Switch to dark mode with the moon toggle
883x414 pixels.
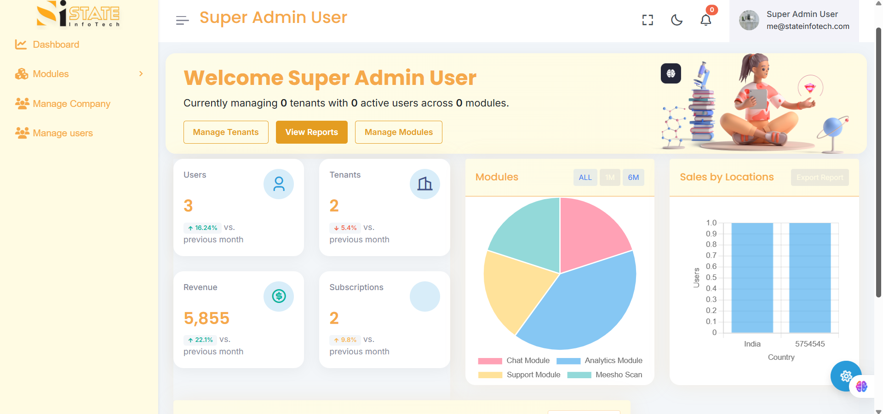tap(676, 20)
